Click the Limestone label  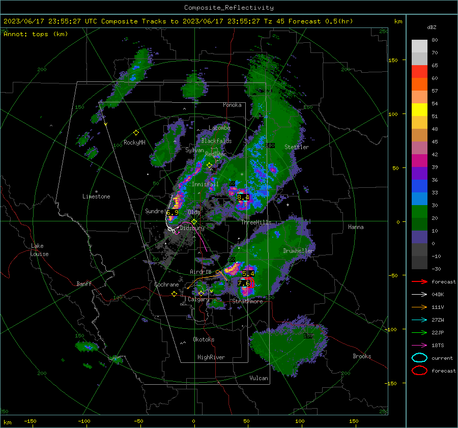[x=96, y=196]
